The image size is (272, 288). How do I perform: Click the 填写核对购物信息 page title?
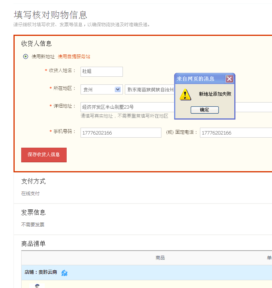coord(50,15)
